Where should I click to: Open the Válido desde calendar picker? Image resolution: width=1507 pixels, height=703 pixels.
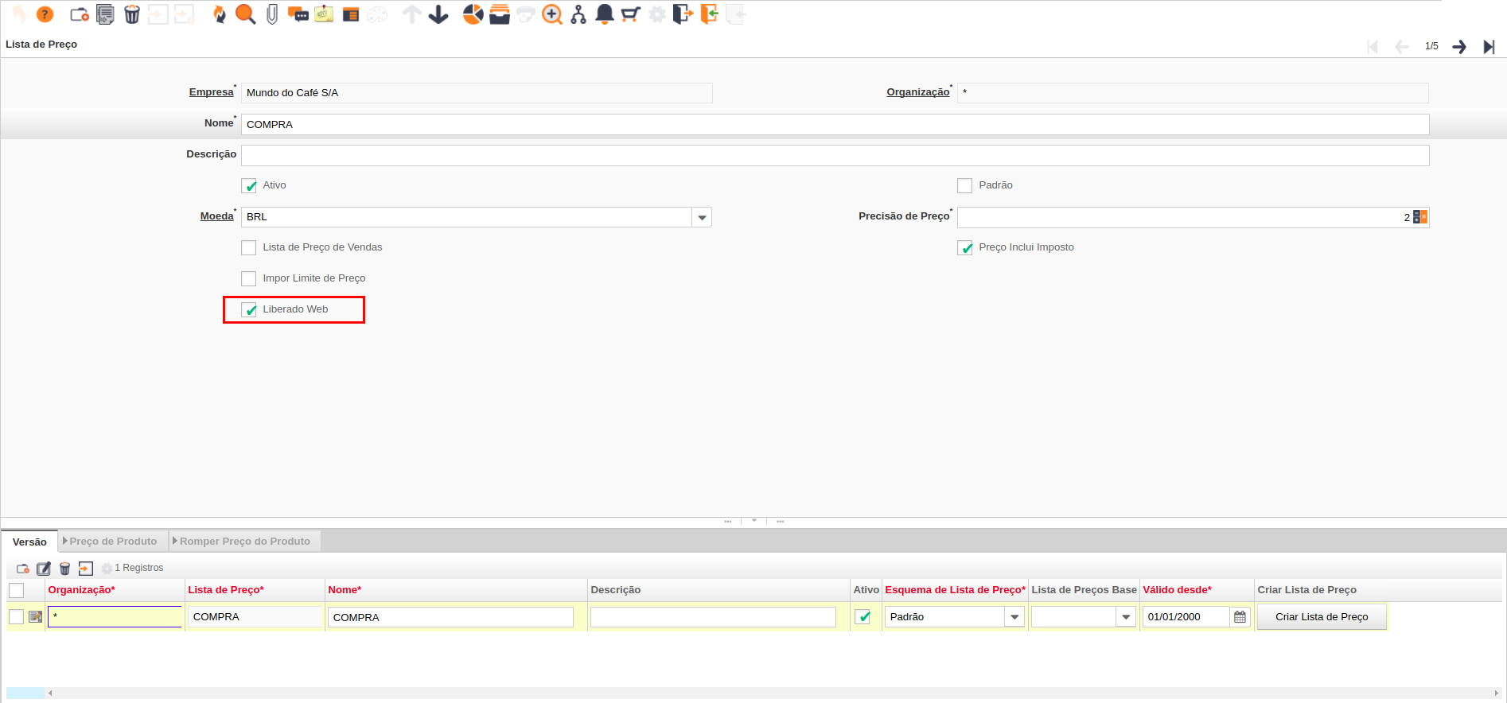[x=1240, y=617]
